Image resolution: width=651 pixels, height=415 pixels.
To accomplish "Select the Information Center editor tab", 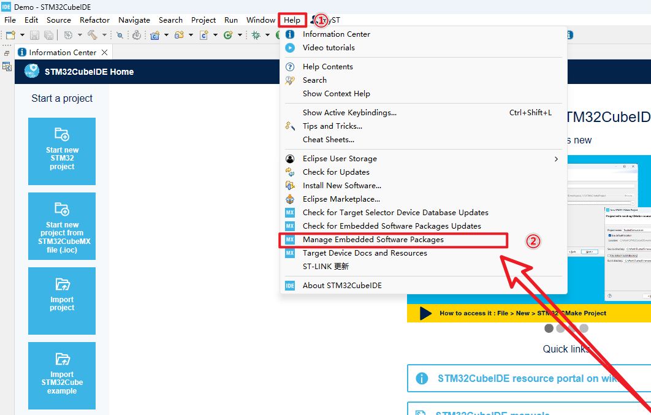I will tap(63, 52).
